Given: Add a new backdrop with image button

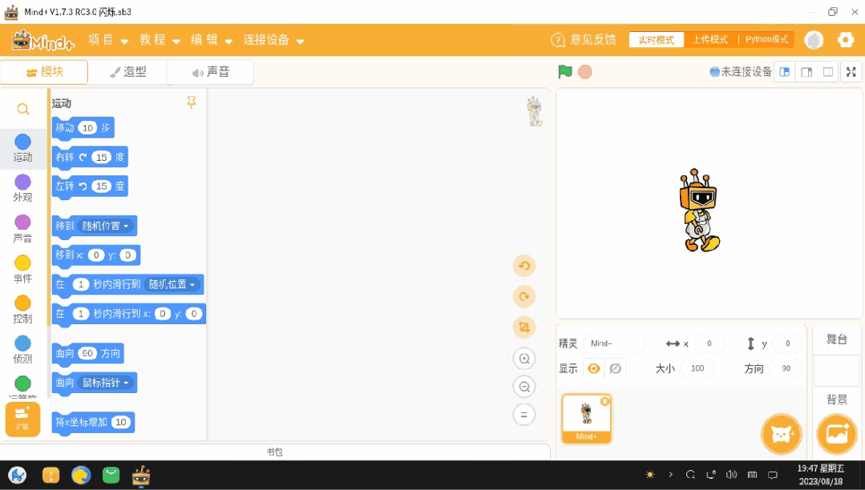Looking at the screenshot, I should pos(837,434).
